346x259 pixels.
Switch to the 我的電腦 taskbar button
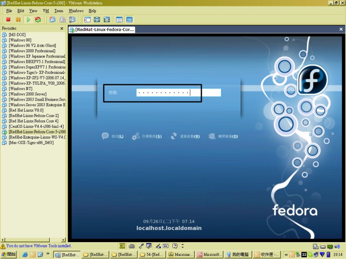pyautogui.click(x=238, y=255)
